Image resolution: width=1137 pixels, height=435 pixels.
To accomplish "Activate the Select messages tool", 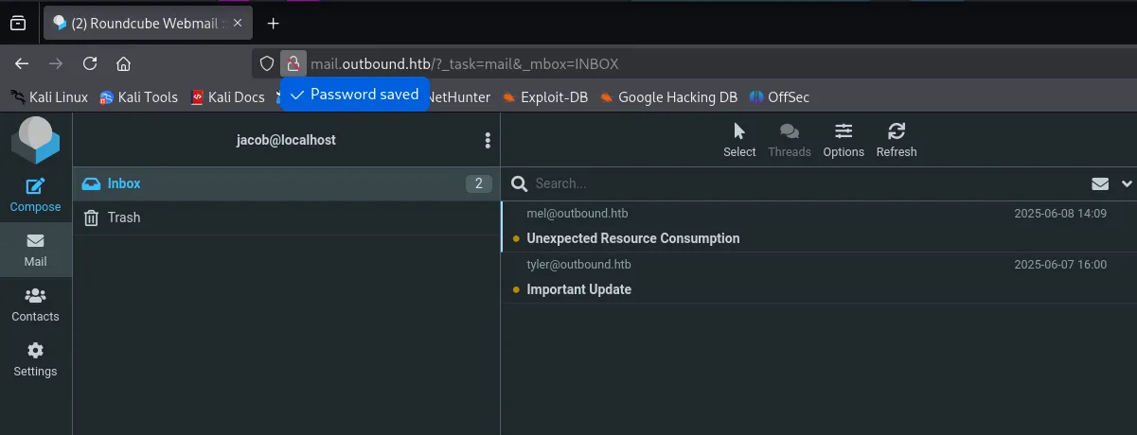I will pyautogui.click(x=739, y=140).
